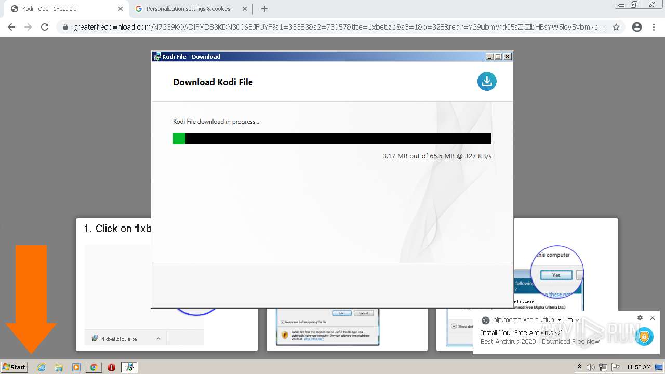Close the Kodi - Open 1xbet.zip tab
The height and width of the screenshot is (374, 665).
point(121,9)
